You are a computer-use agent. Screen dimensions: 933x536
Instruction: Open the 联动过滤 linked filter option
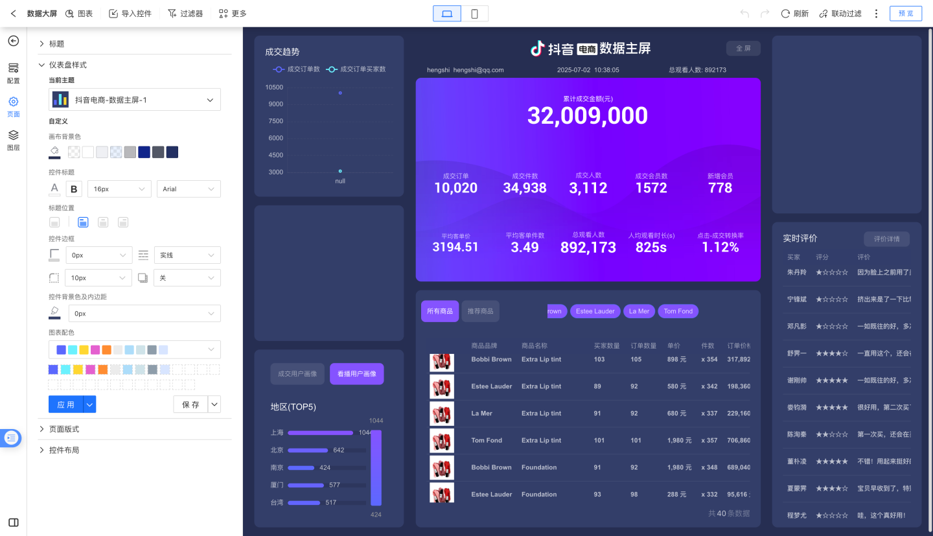tap(824, 14)
